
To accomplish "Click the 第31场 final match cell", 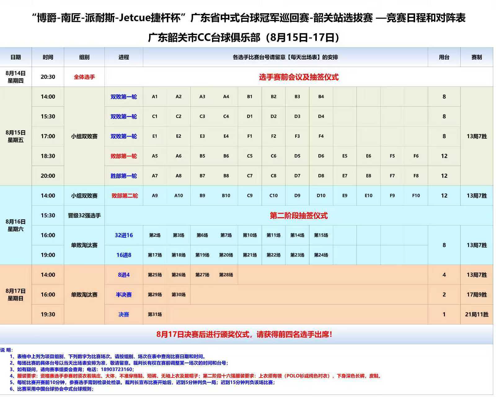I will point(155,314).
